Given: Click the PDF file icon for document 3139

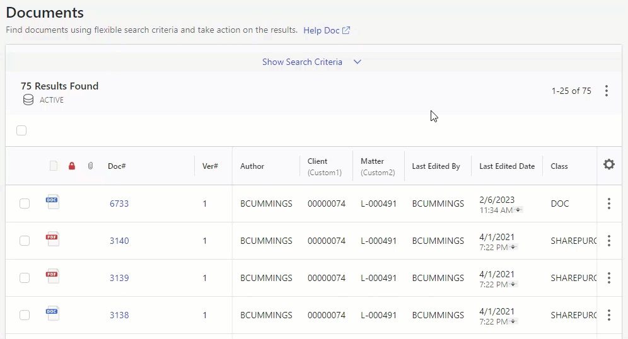Looking at the screenshot, I should tap(52, 277).
